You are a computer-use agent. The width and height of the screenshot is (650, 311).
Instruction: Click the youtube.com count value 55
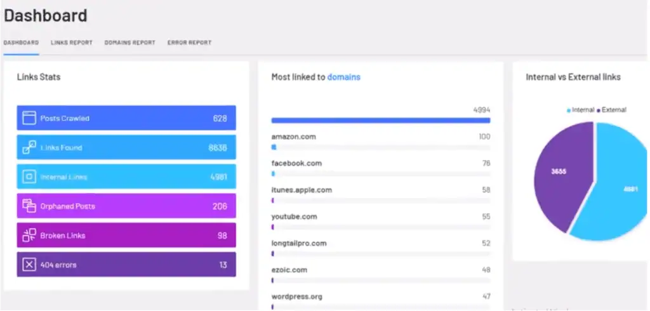(486, 216)
